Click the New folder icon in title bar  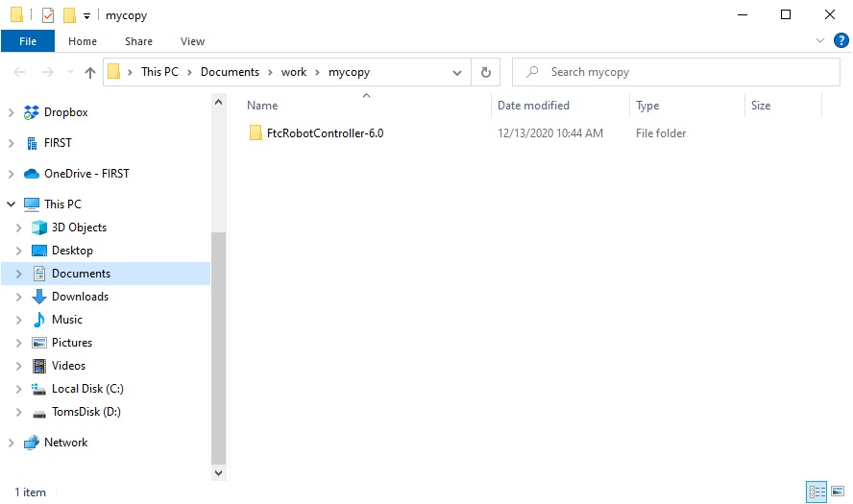pyautogui.click(x=69, y=15)
